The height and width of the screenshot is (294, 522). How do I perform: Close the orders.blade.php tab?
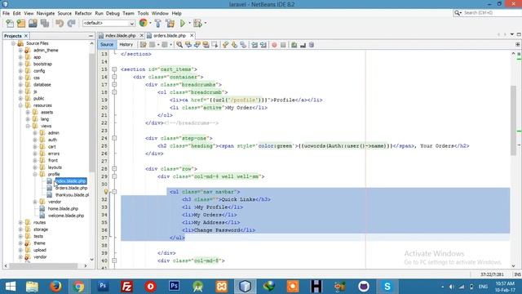(x=192, y=35)
